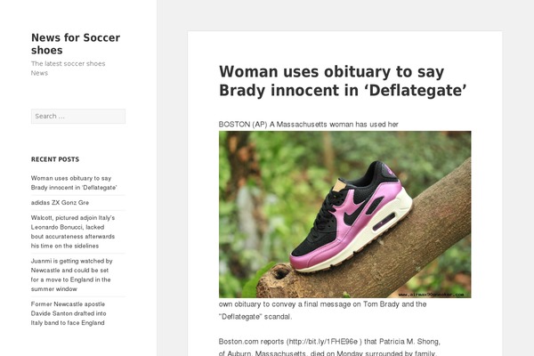Click the sentence about the 'Deflategate' scandal
The image size is (534, 356).
pyautogui.click(x=322, y=311)
